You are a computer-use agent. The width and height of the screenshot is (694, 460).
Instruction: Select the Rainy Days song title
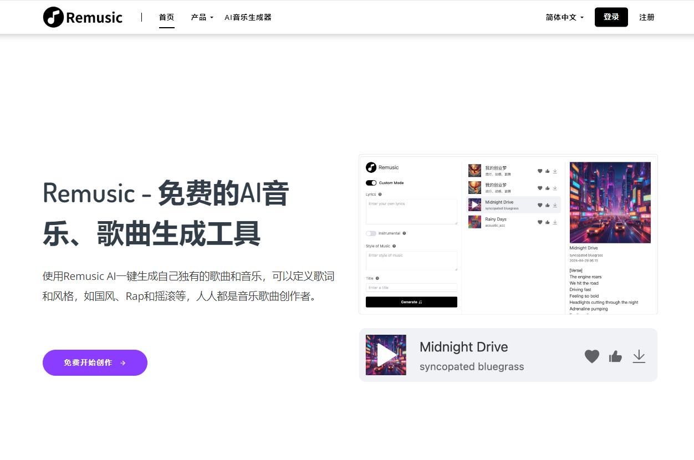pyautogui.click(x=496, y=219)
